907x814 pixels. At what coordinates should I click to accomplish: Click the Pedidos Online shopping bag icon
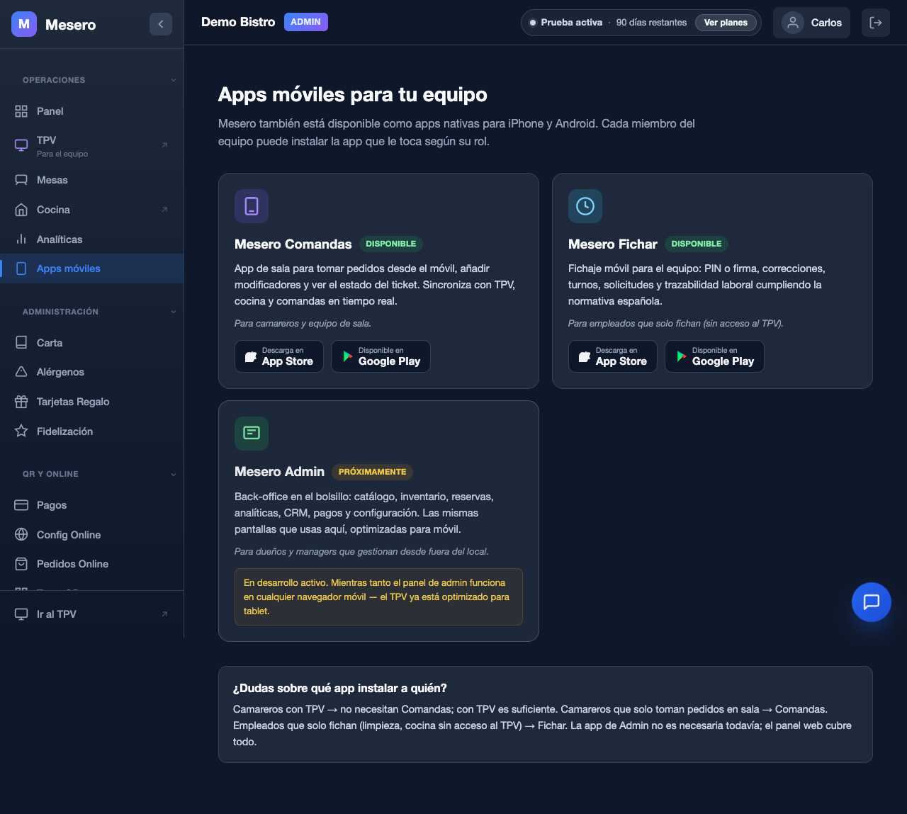(21, 564)
